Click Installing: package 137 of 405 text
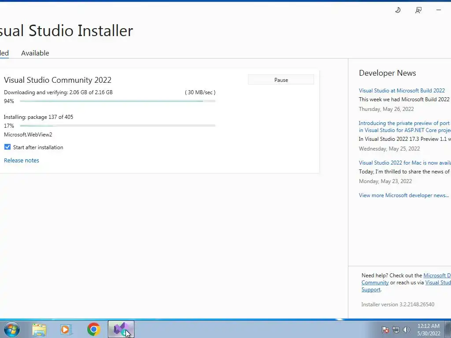 [39, 117]
